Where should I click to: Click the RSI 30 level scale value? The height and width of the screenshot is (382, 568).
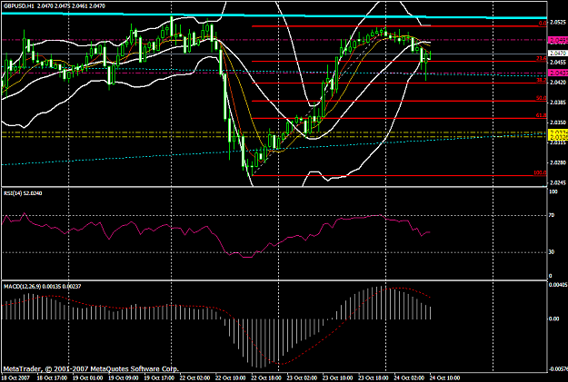[x=552, y=252]
